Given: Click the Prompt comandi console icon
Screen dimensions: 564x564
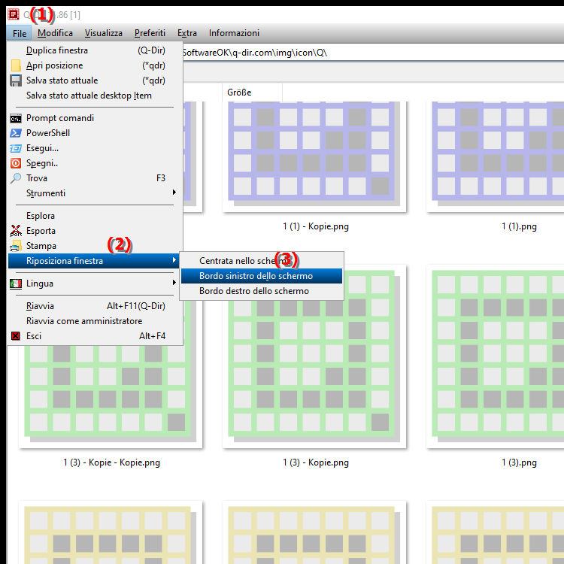Looking at the screenshot, I should [16, 118].
